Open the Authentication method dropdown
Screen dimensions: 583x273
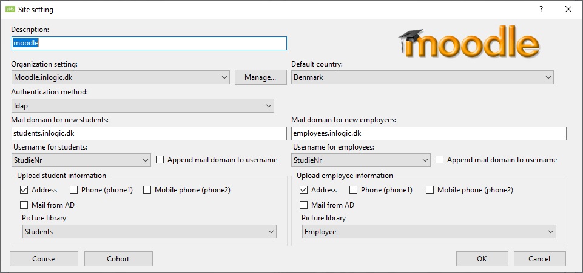(143, 106)
